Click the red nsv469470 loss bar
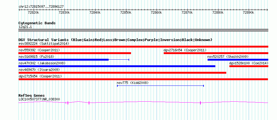Image resolution: width=277 pixels, height=120 pixels. (122, 73)
